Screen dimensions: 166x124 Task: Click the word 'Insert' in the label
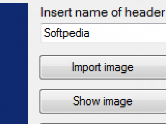click(x=53, y=12)
